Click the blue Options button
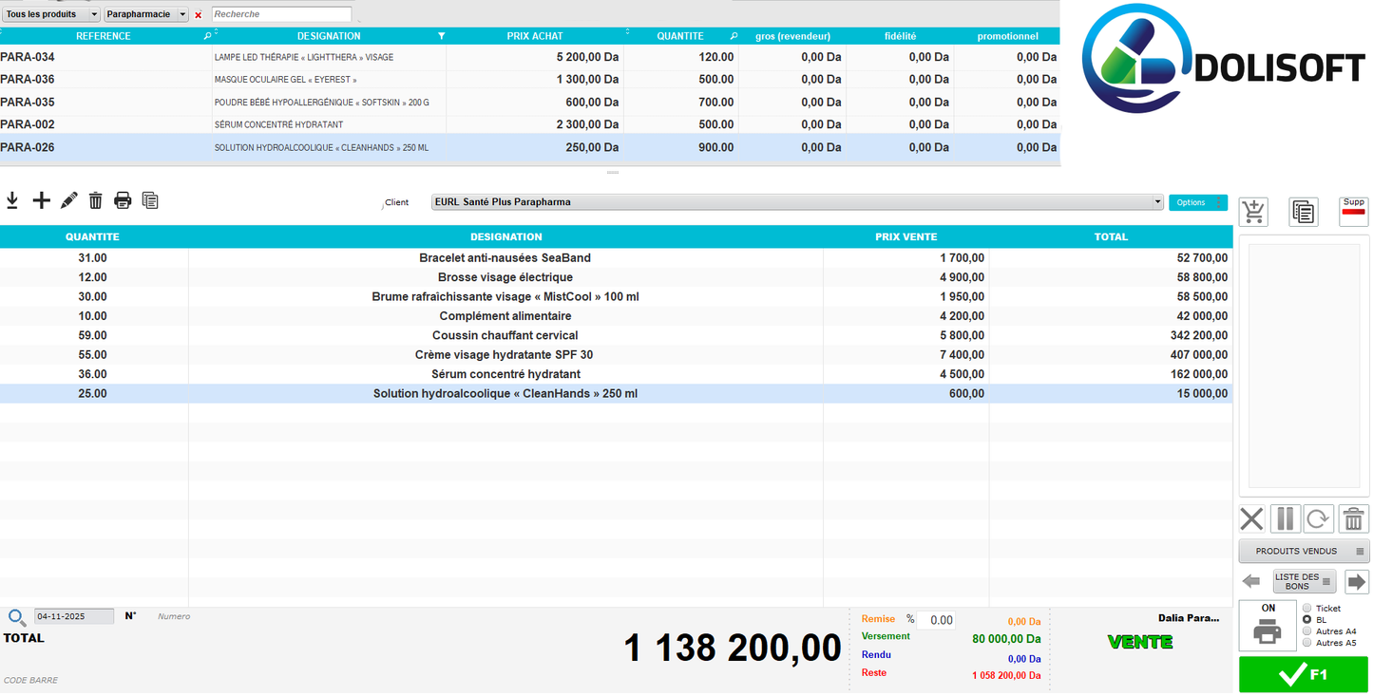The width and height of the screenshot is (1373, 696). click(1198, 202)
